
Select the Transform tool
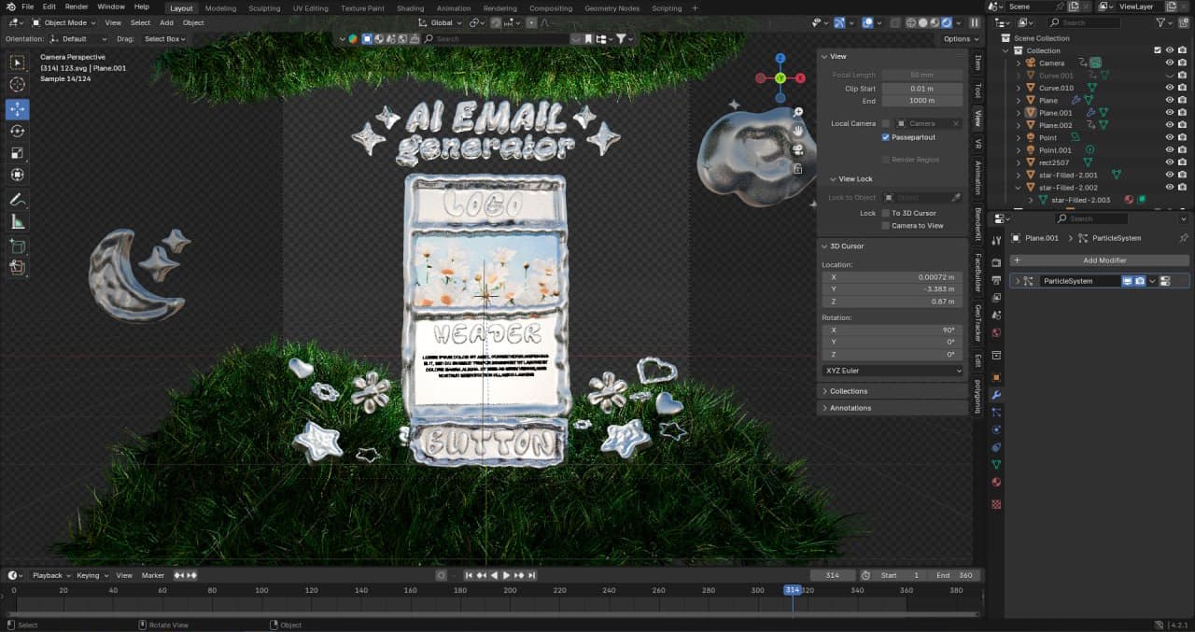tap(18, 175)
